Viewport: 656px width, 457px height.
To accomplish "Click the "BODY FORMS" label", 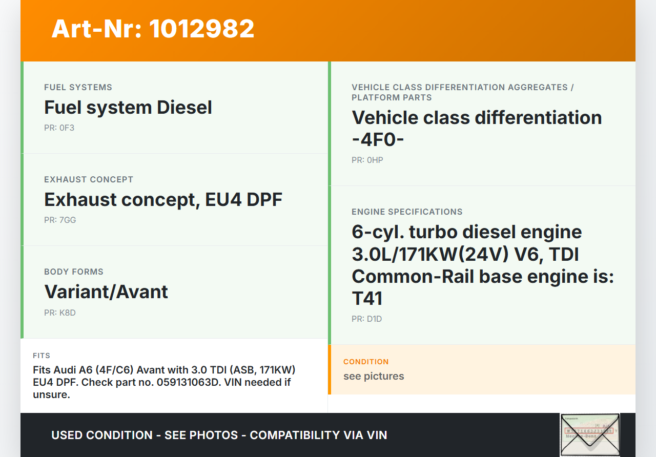I will (74, 272).
